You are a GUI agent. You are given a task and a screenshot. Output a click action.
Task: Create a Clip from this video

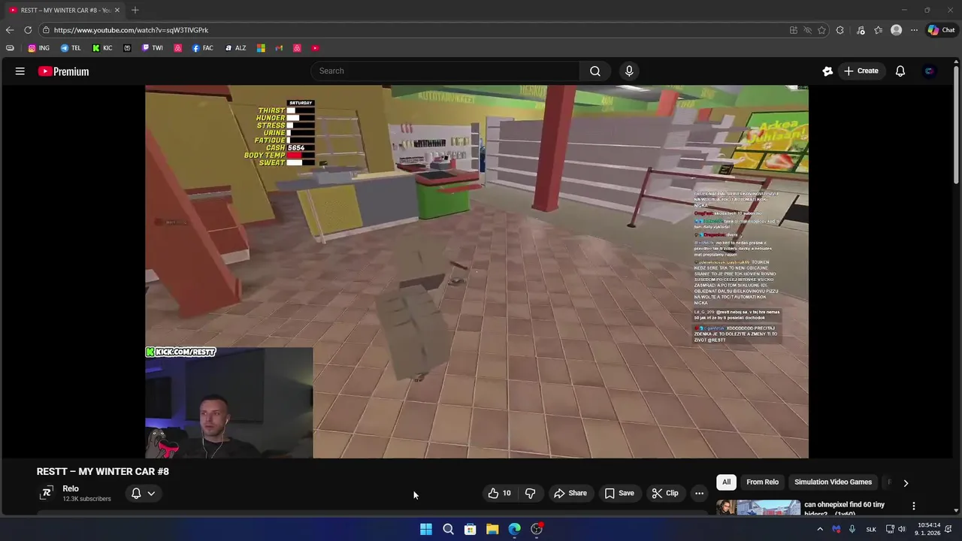[665, 493]
